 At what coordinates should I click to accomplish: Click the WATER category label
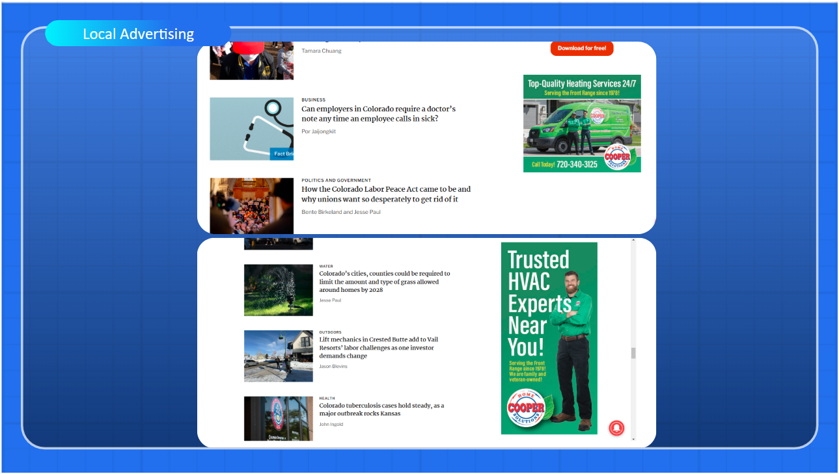pos(326,266)
